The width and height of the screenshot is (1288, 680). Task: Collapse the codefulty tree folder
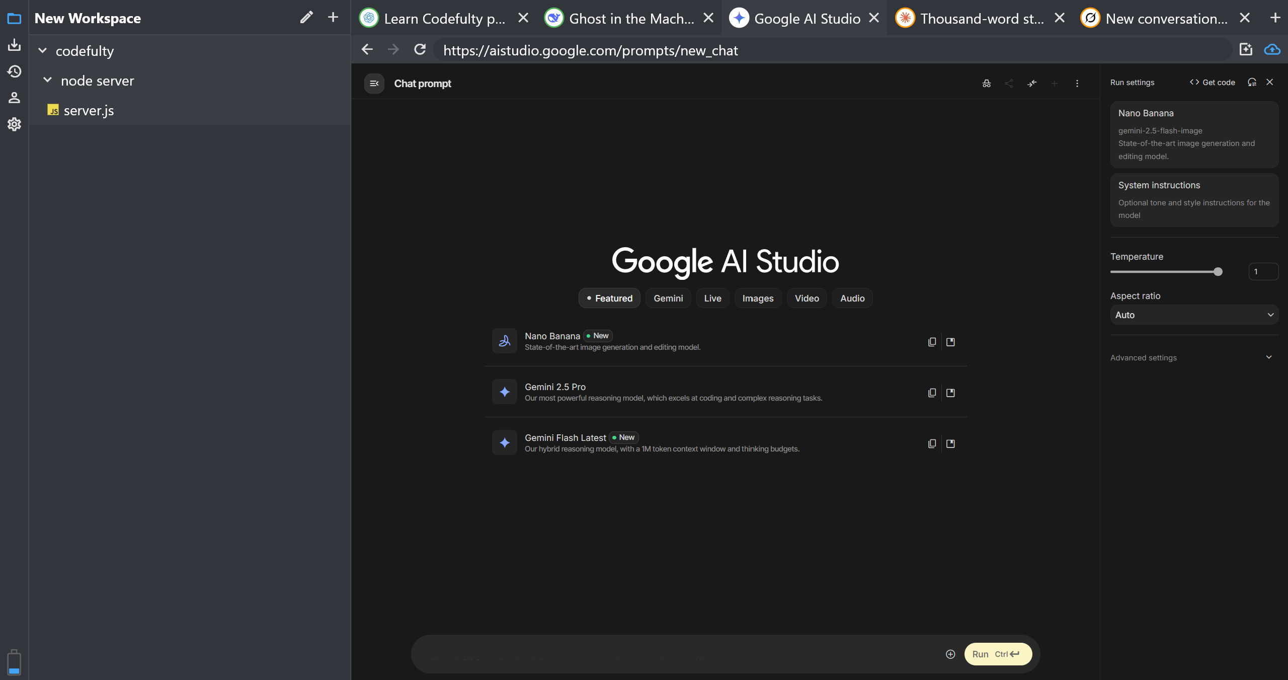43,51
